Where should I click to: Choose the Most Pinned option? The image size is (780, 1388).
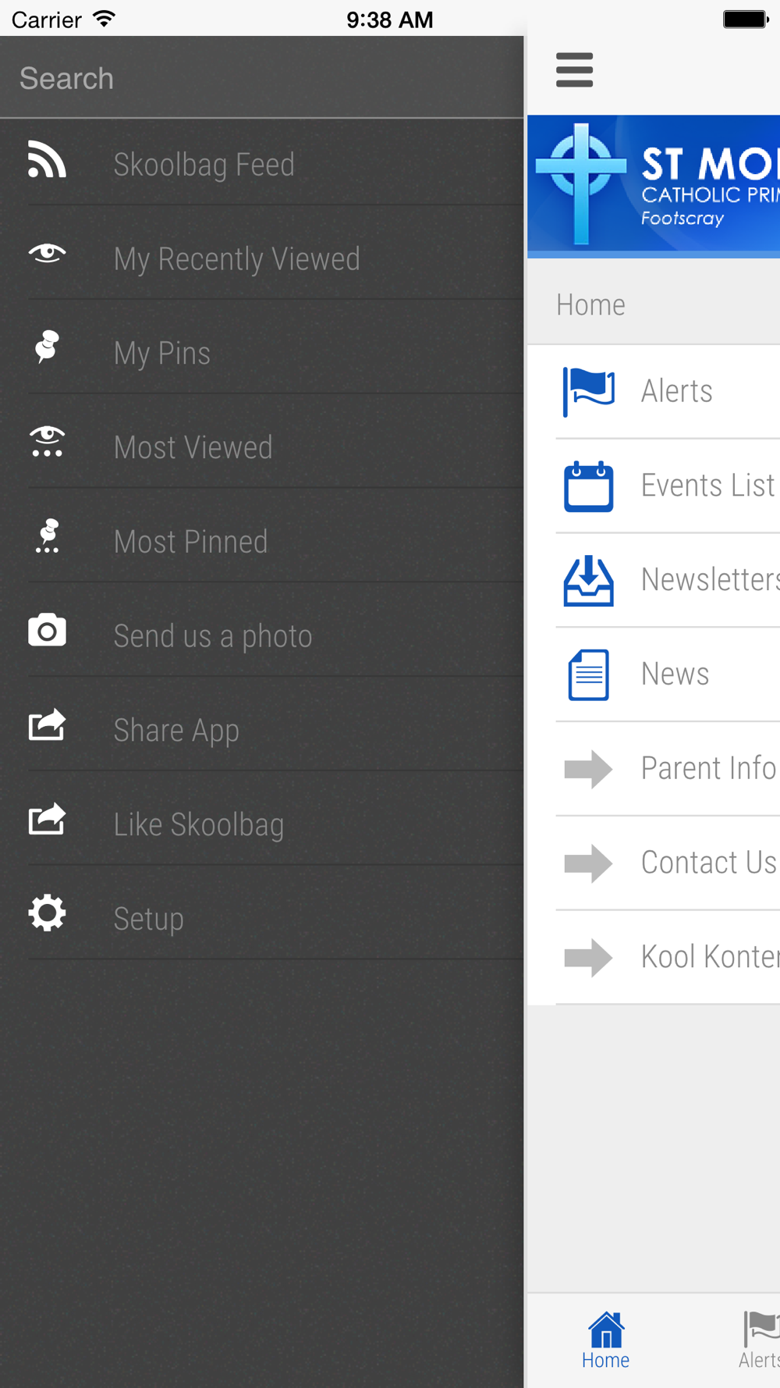262,542
